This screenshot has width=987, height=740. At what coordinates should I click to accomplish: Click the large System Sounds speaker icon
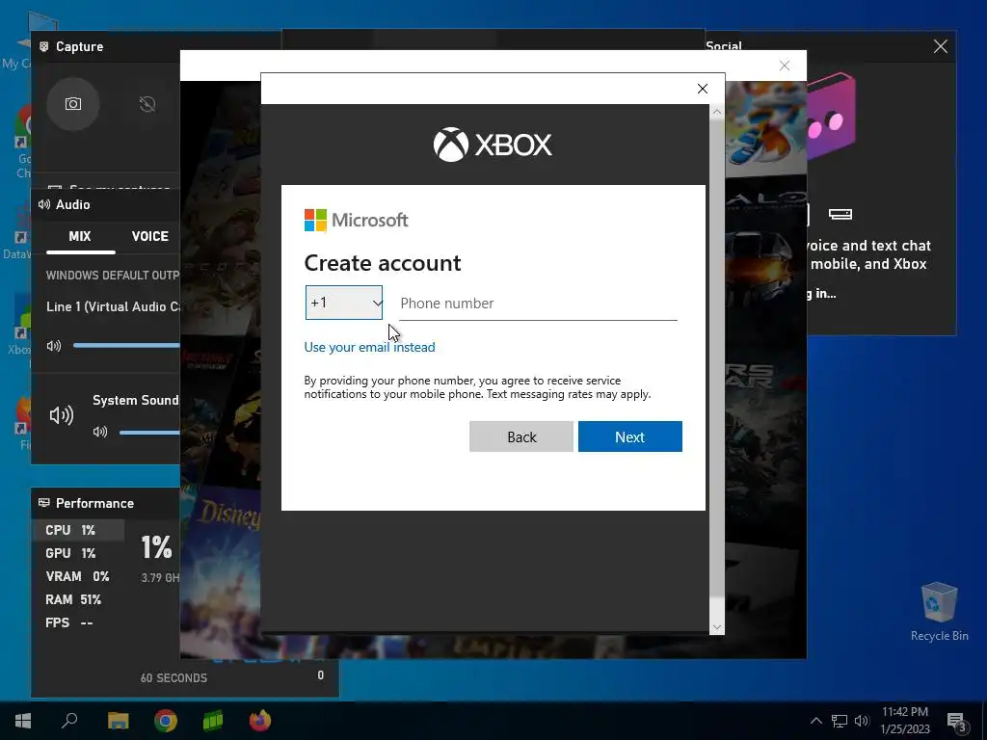pos(62,414)
